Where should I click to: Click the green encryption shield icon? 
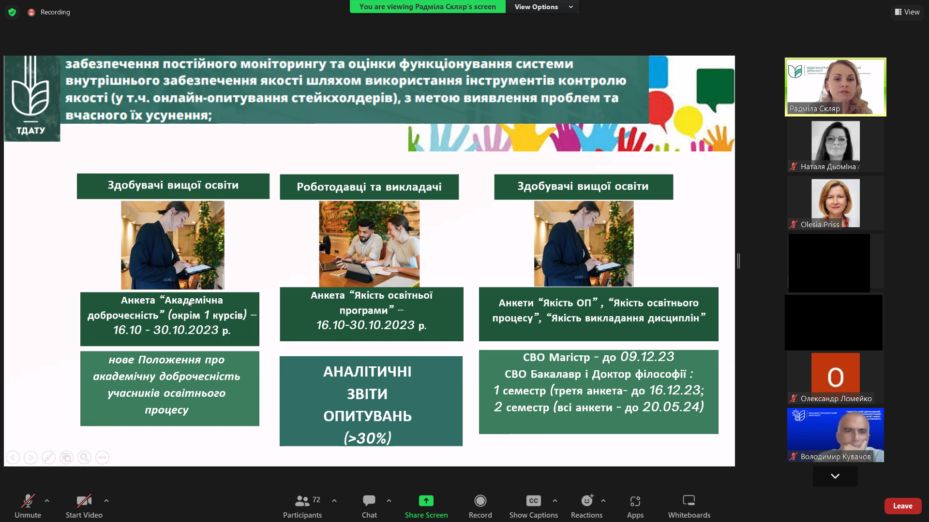click(12, 12)
